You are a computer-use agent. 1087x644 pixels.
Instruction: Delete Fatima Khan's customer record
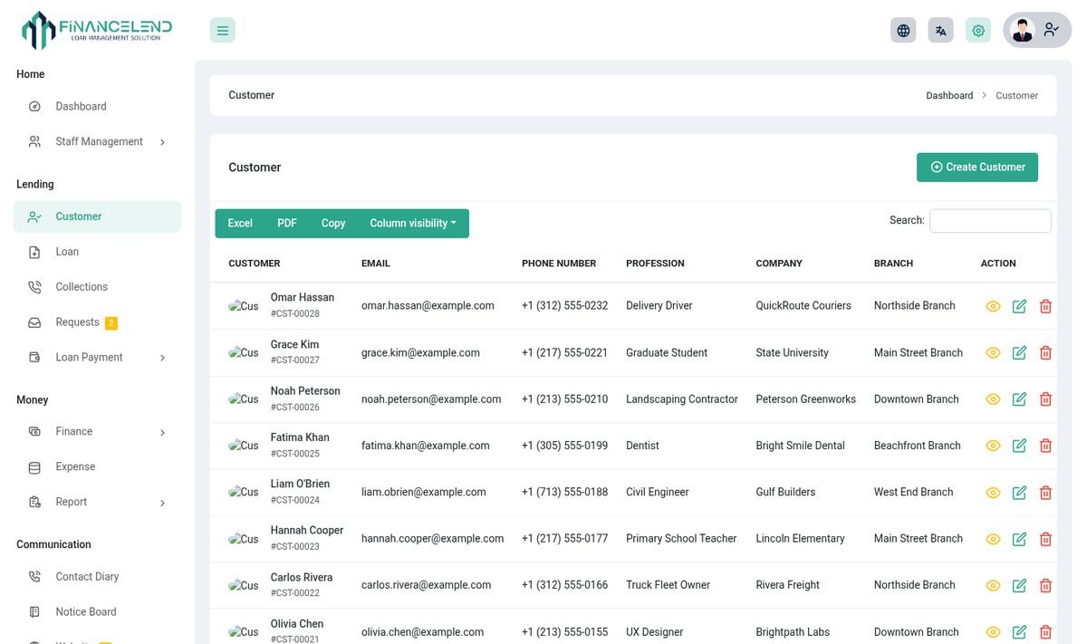[x=1045, y=446]
